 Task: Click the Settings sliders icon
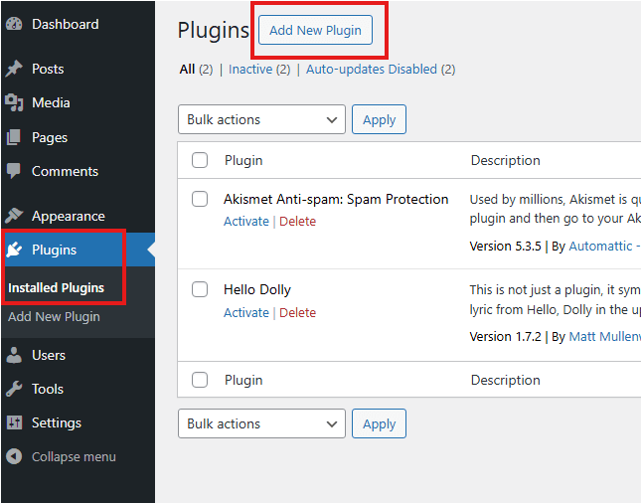point(14,422)
